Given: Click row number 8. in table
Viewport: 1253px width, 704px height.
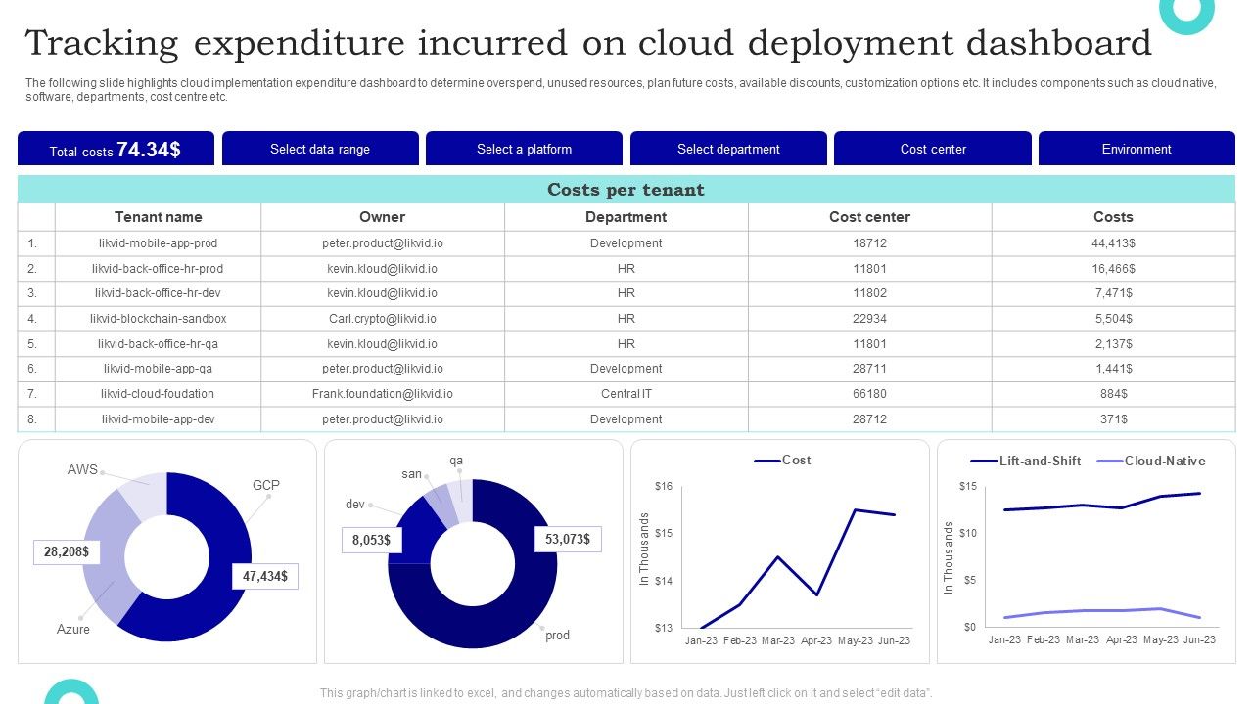Looking at the screenshot, I should (32, 419).
